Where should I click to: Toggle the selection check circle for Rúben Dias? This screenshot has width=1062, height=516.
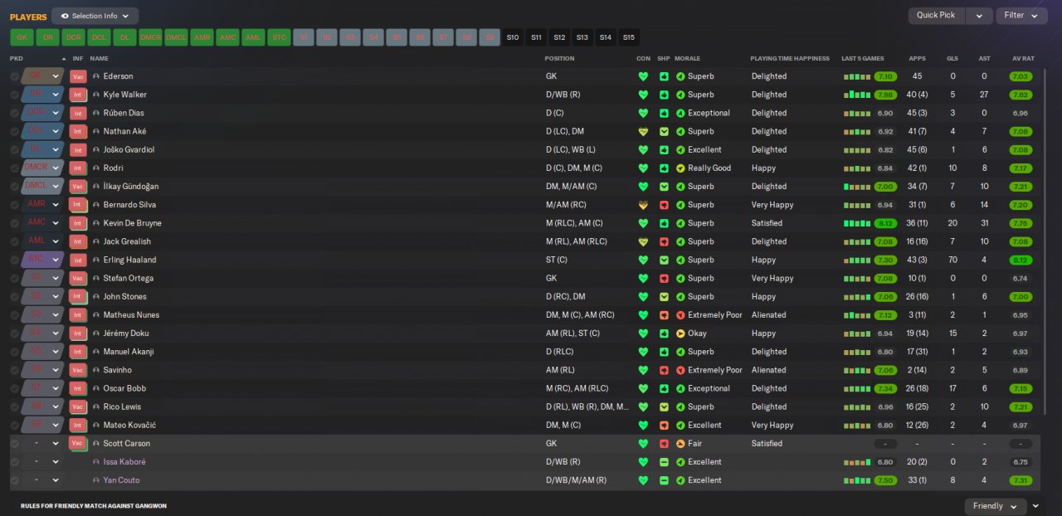point(14,113)
